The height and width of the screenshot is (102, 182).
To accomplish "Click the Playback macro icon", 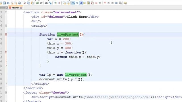I will point(113,3).
